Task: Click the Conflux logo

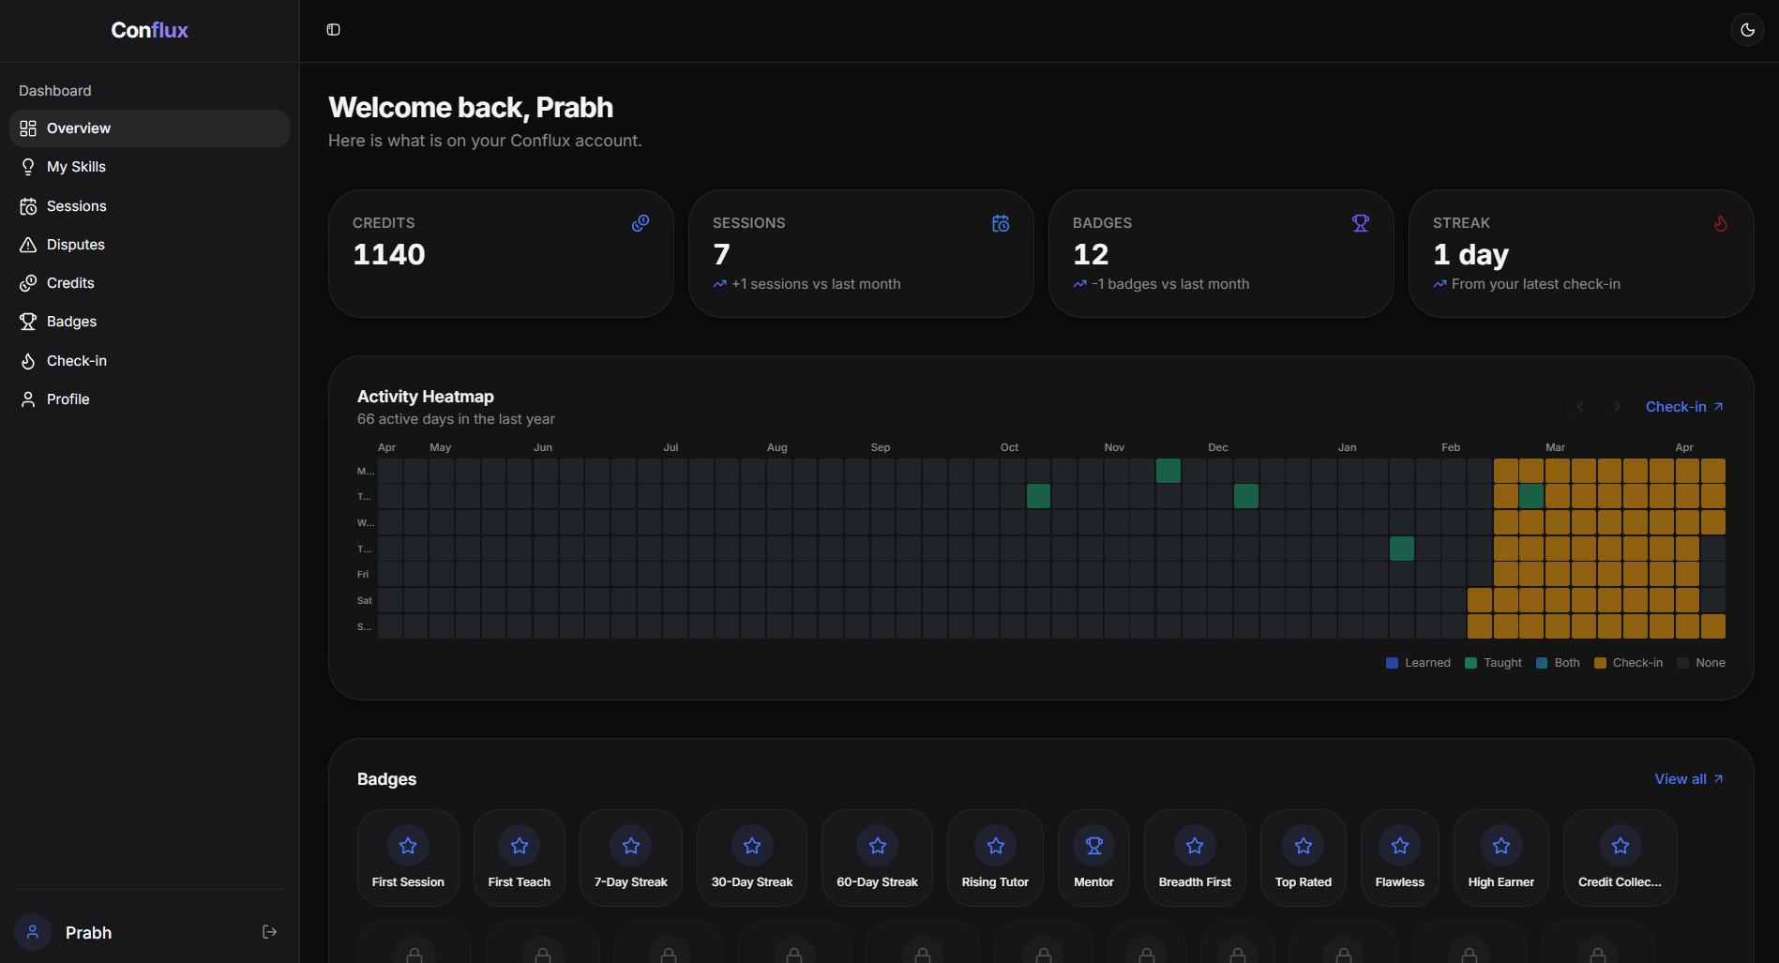Action: coord(149,30)
